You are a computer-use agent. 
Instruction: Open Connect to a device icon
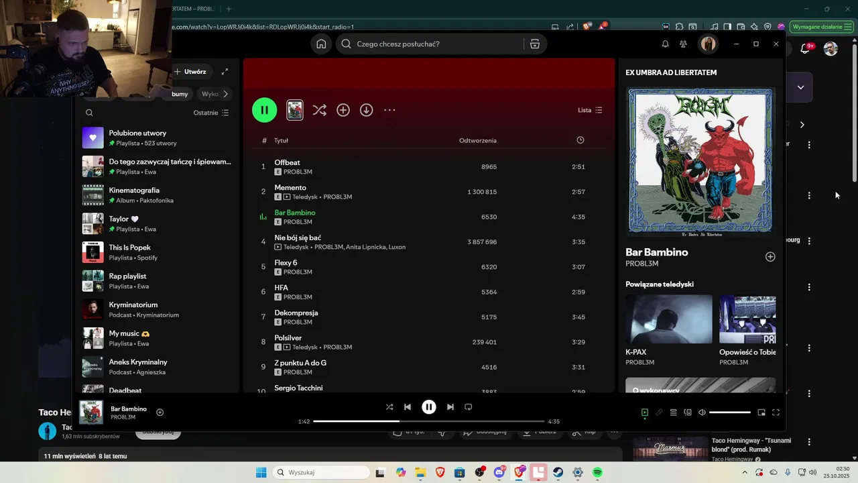687,413
